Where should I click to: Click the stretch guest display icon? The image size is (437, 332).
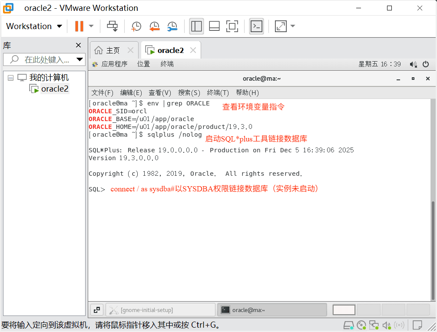click(x=281, y=26)
